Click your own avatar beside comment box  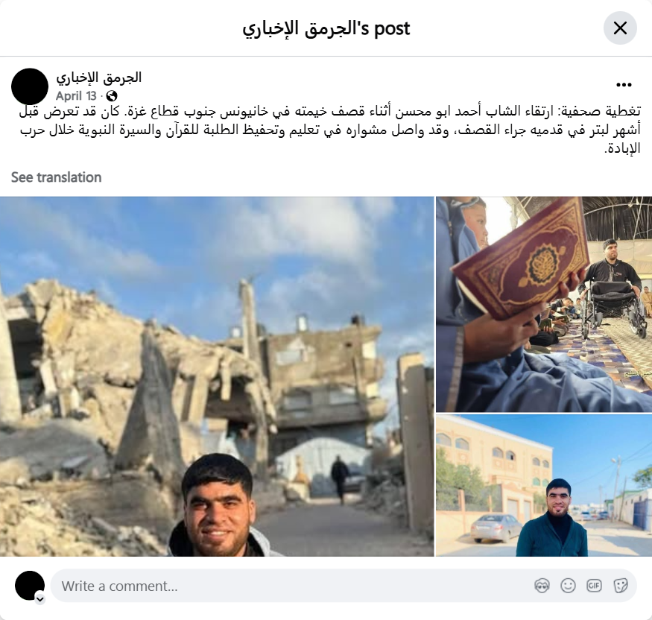(x=30, y=586)
